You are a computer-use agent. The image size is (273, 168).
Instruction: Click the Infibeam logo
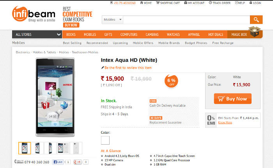coord(34,14)
